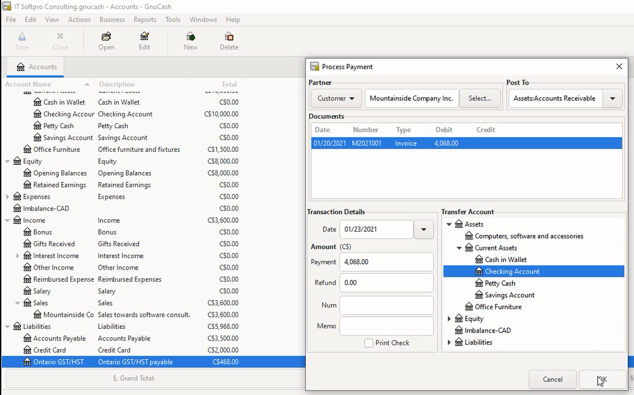
Task: Open the Post To account dropdown arrow
Action: [612, 99]
